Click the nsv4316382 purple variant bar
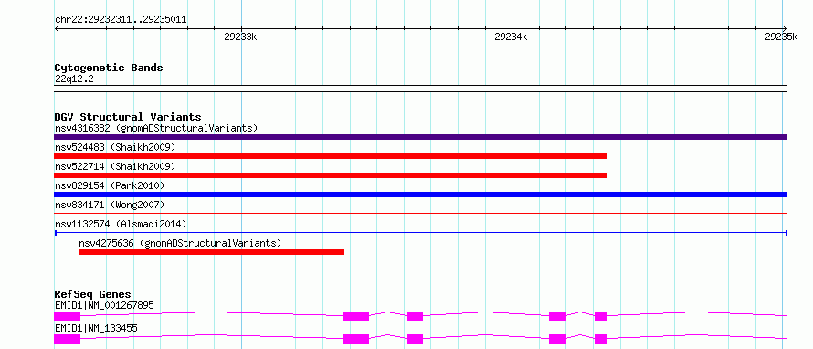Image resolution: width=813 pixels, height=349 pixels. coord(420,137)
